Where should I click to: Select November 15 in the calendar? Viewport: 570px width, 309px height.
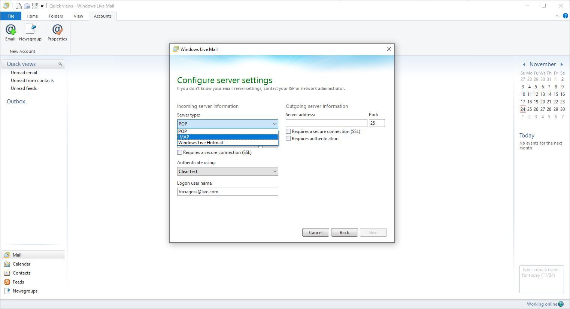pyautogui.click(x=556, y=94)
